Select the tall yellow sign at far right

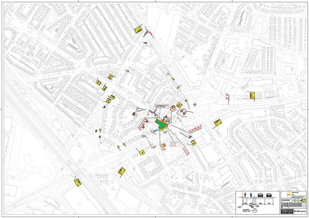(x=251, y=95)
